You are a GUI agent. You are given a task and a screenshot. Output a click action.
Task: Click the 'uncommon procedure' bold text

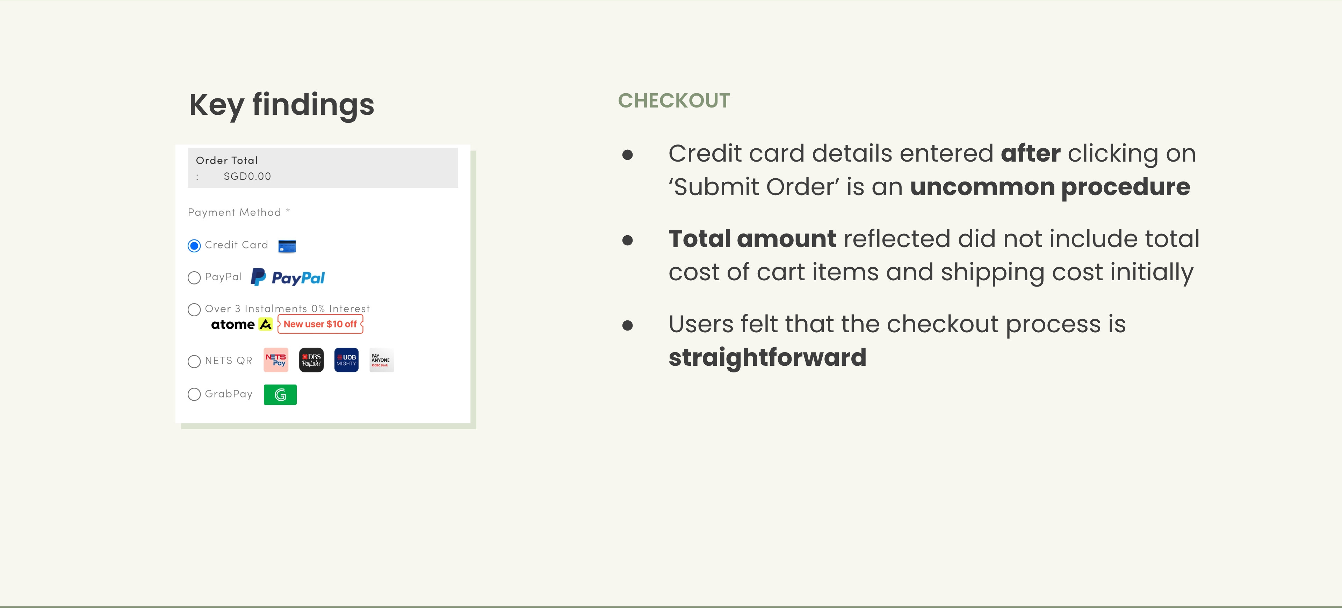[1050, 187]
